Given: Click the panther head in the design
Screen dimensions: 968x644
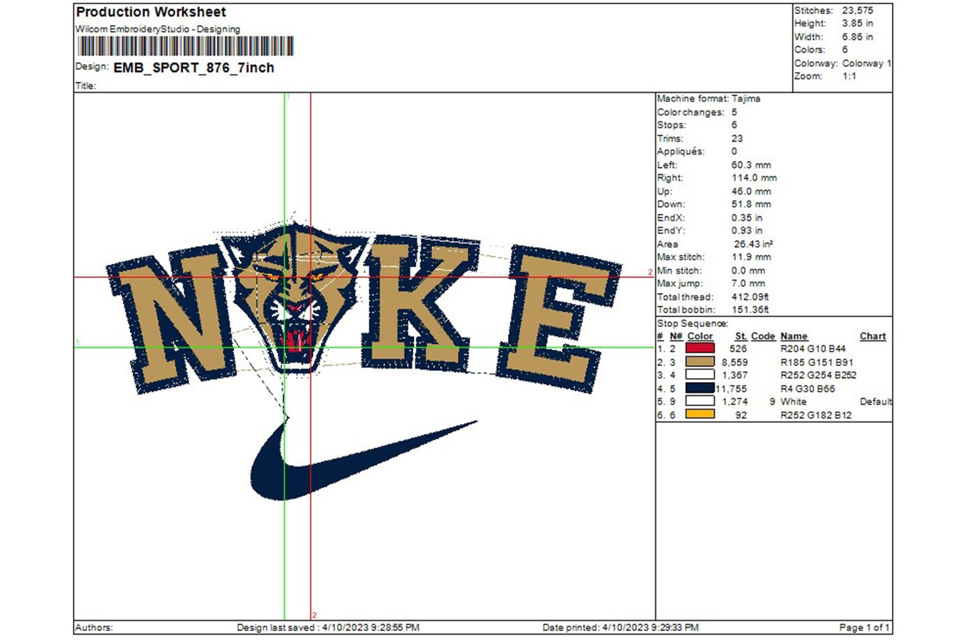Looking at the screenshot, I should (295, 298).
